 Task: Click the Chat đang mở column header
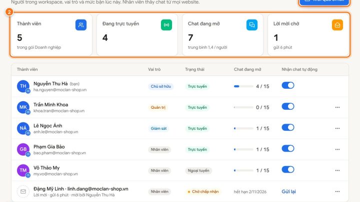247,69
